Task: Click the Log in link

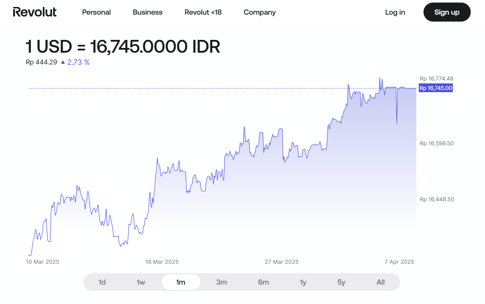Action: [395, 12]
